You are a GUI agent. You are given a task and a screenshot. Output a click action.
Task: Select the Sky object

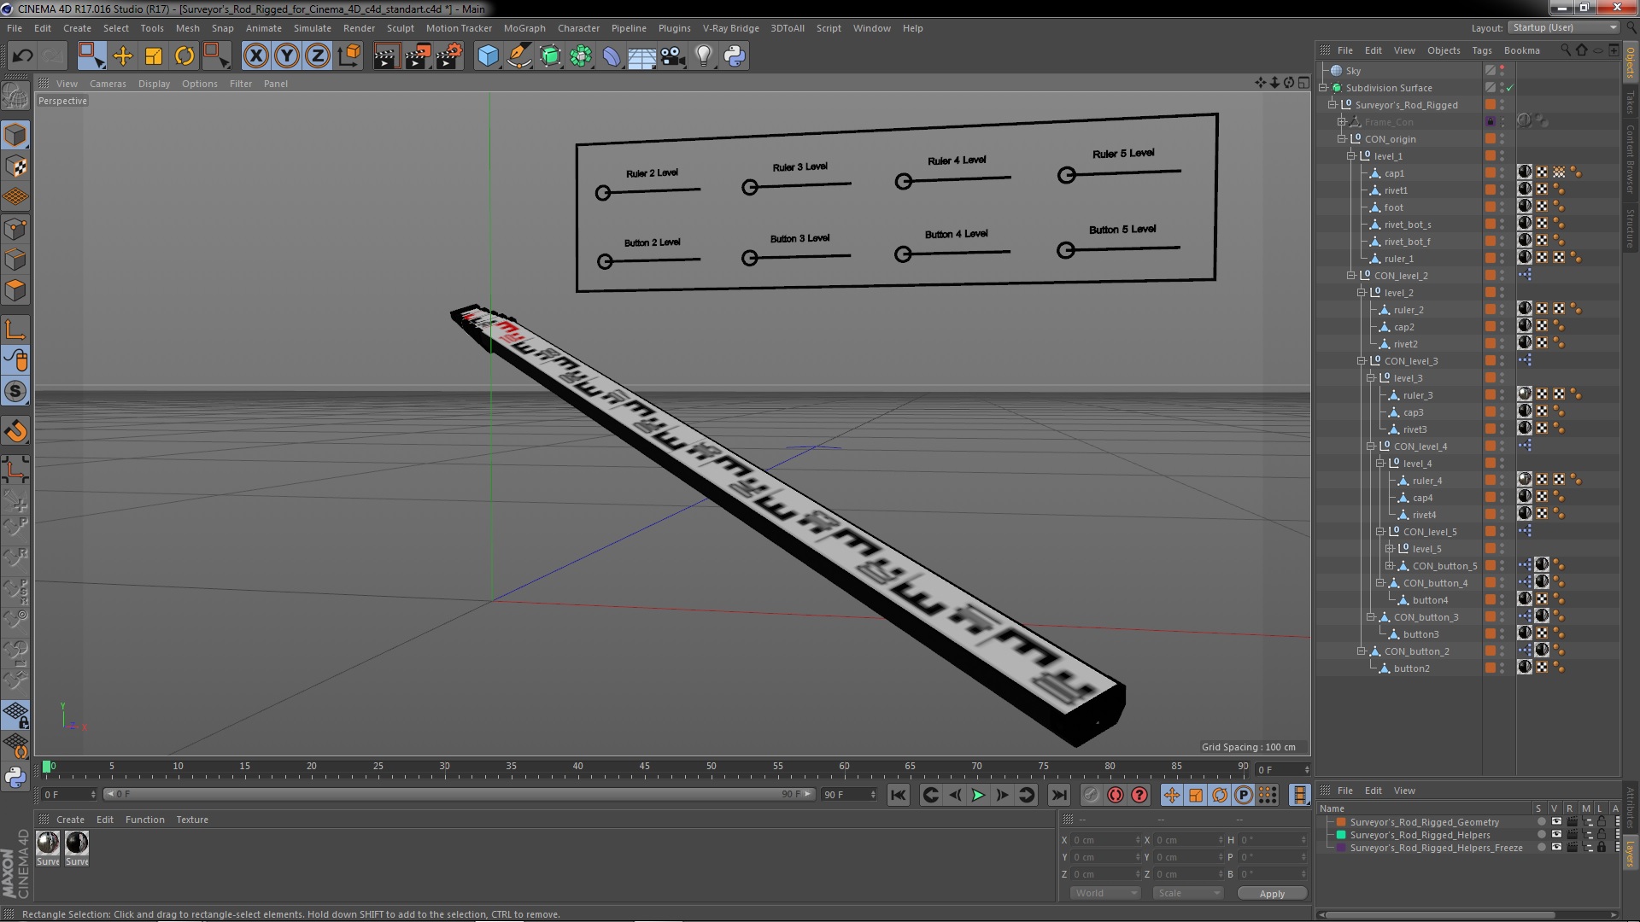[x=1353, y=71]
